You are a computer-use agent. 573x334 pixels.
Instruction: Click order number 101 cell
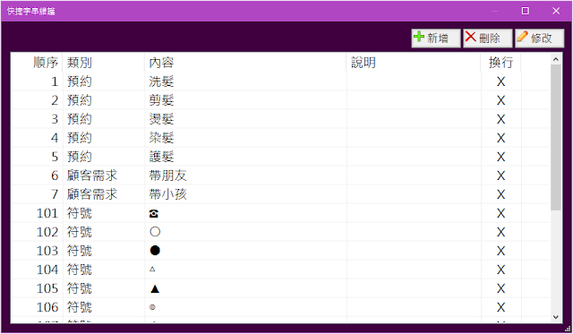[x=47, y=213]
